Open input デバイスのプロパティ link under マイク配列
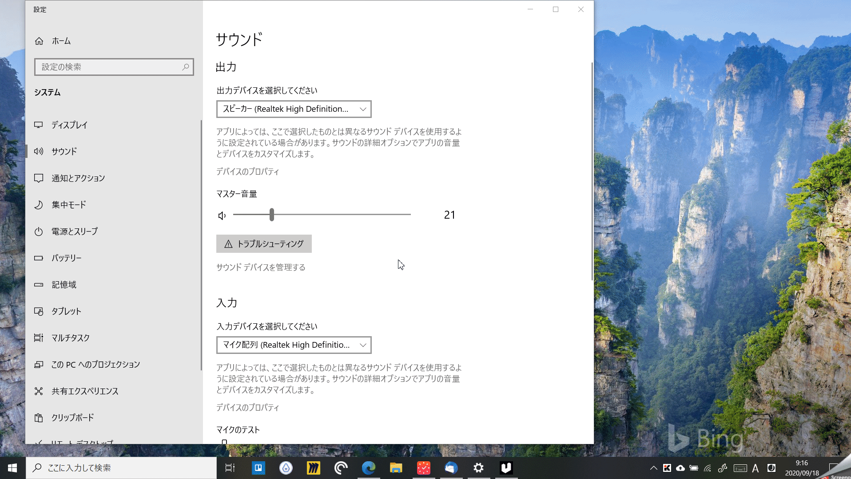 pyautogui.click(x=247, y=408)
